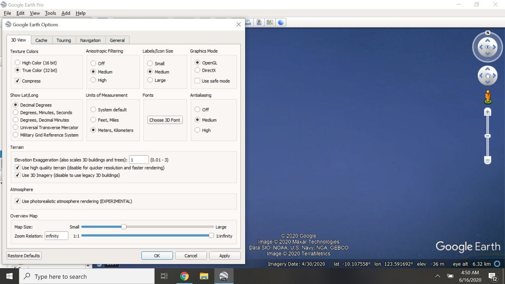Select High Color (16 bit) texture option
Viewport: 505px width, 284px height.
coord(36,63)
